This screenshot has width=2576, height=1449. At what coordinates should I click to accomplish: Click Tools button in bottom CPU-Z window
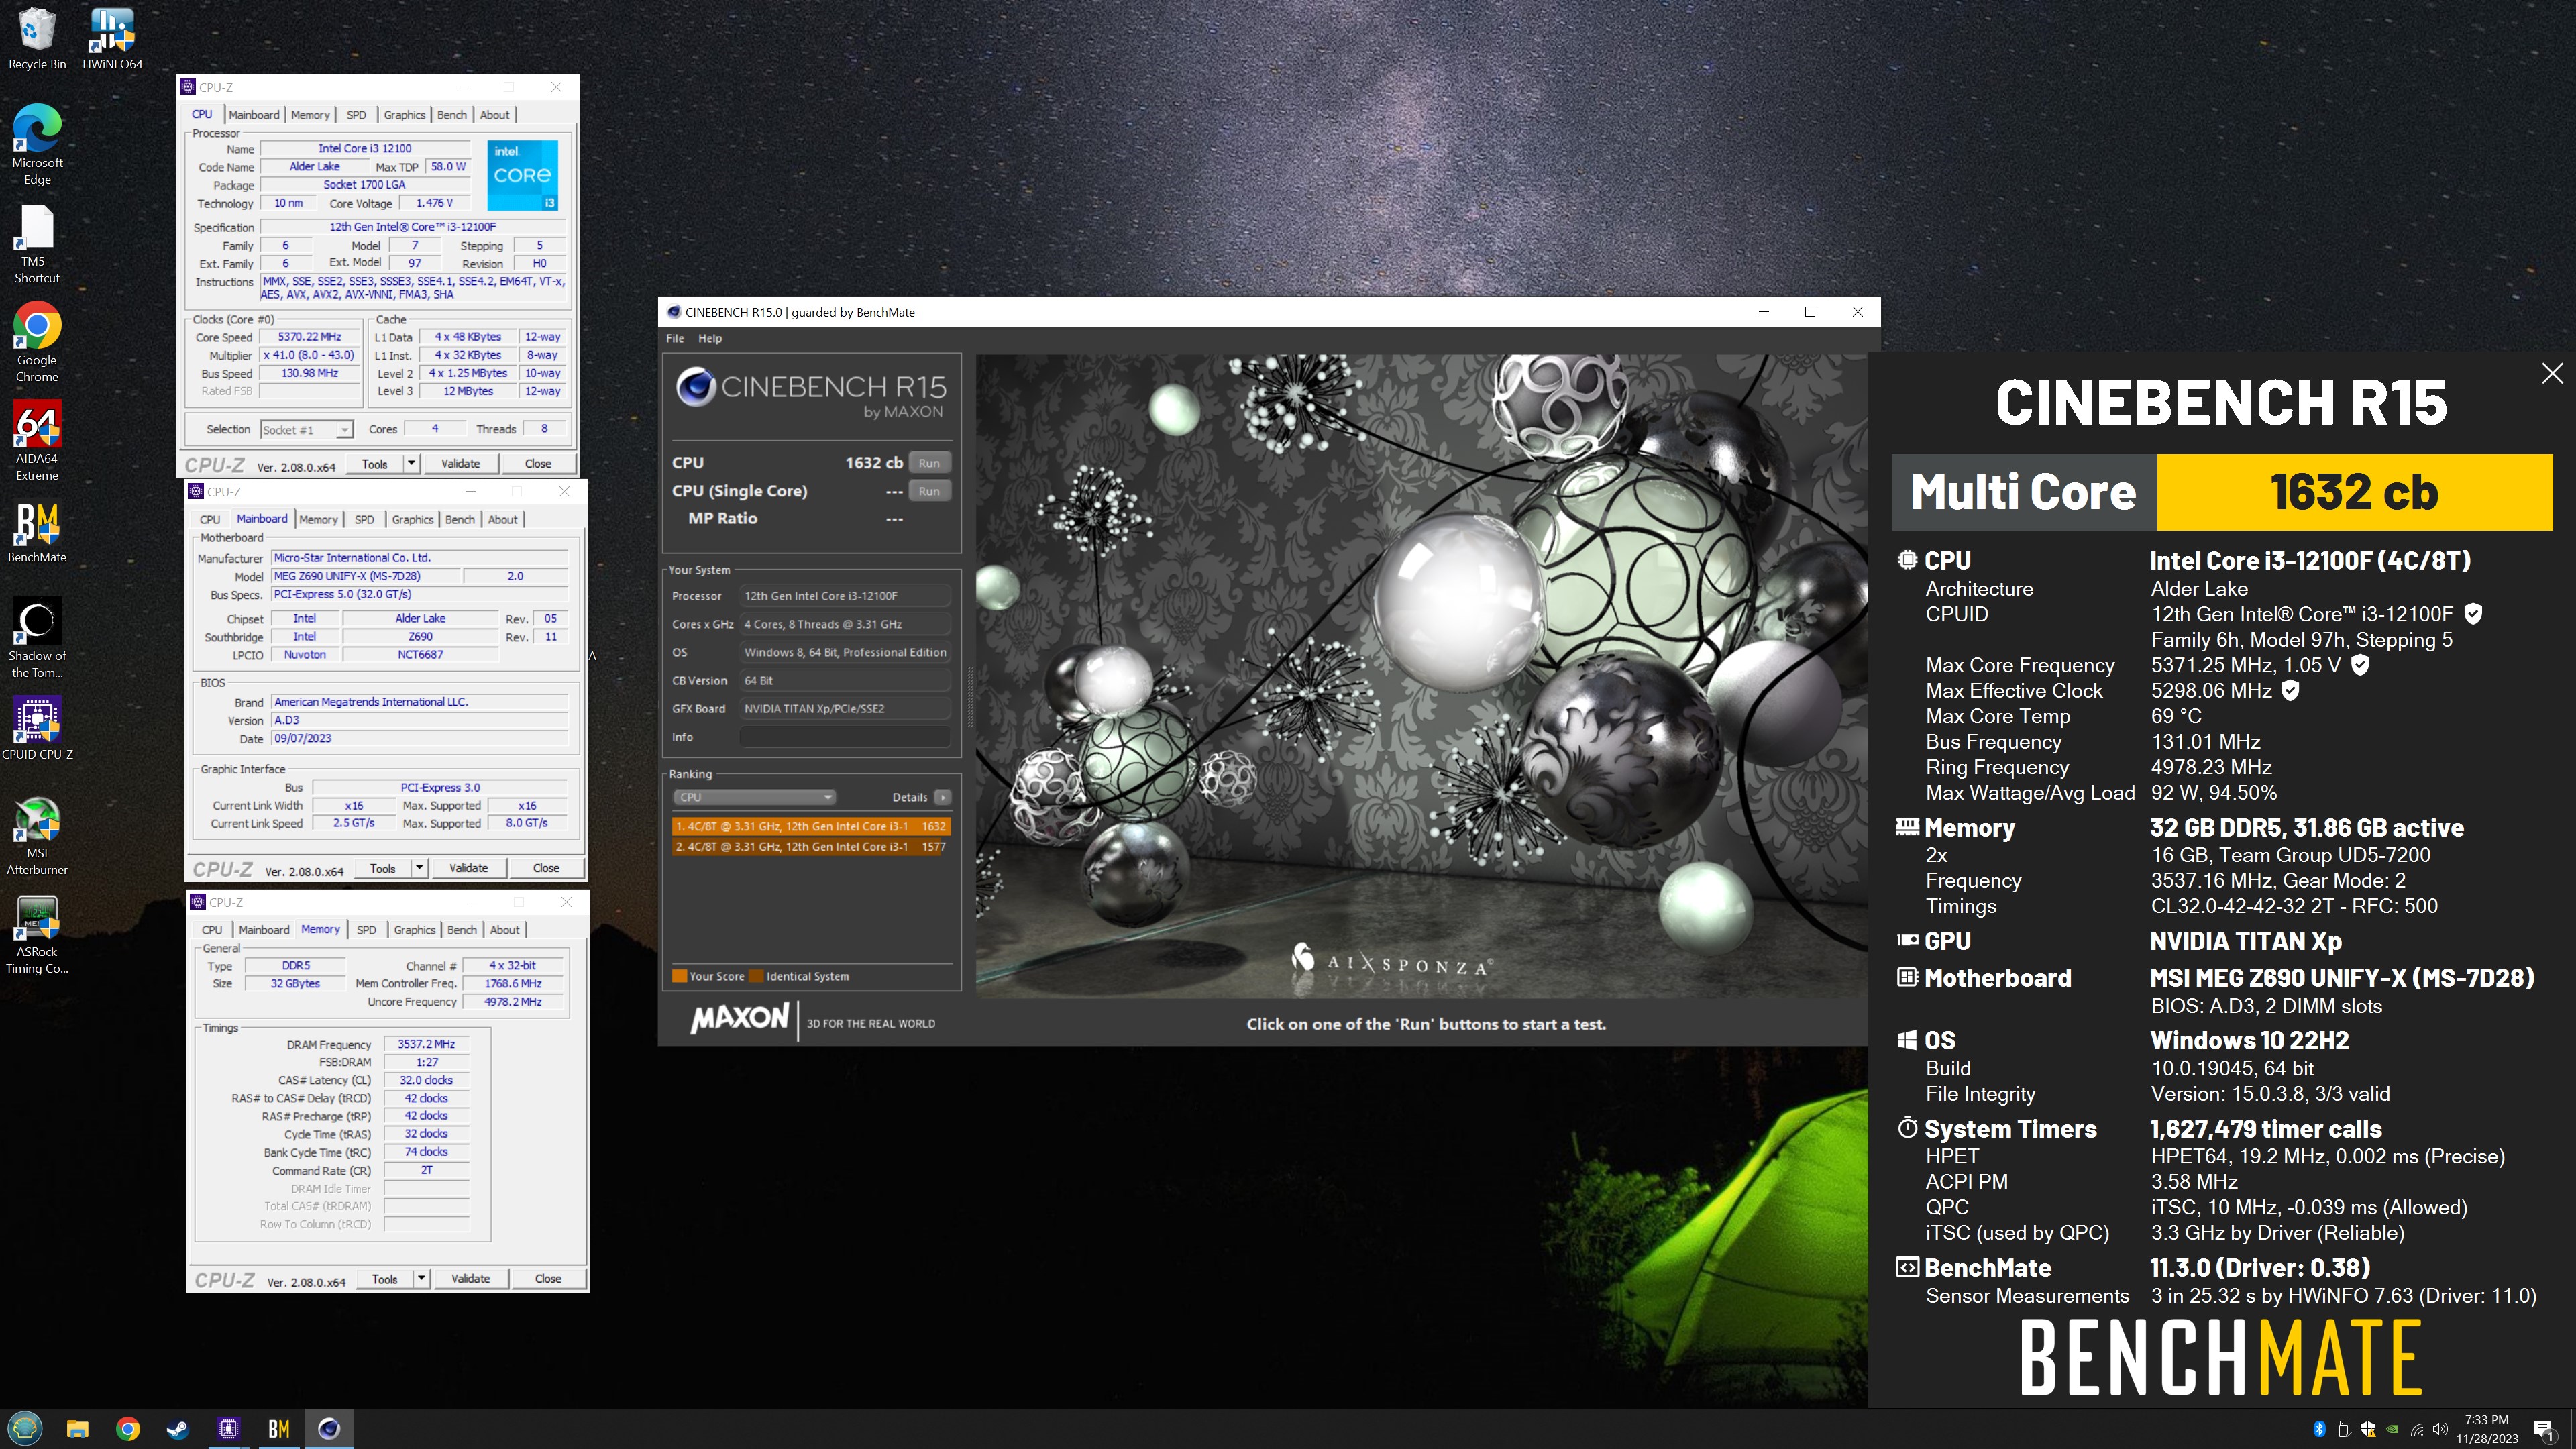pos(384,1278)
